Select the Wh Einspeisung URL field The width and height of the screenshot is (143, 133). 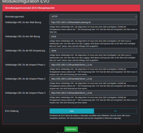click(x=93, y=51)
